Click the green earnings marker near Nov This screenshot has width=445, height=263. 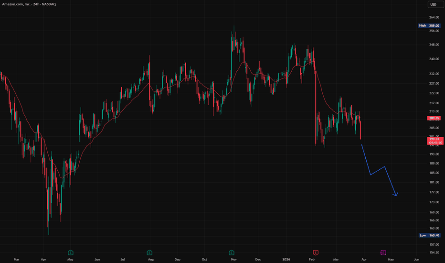(231, 252)
